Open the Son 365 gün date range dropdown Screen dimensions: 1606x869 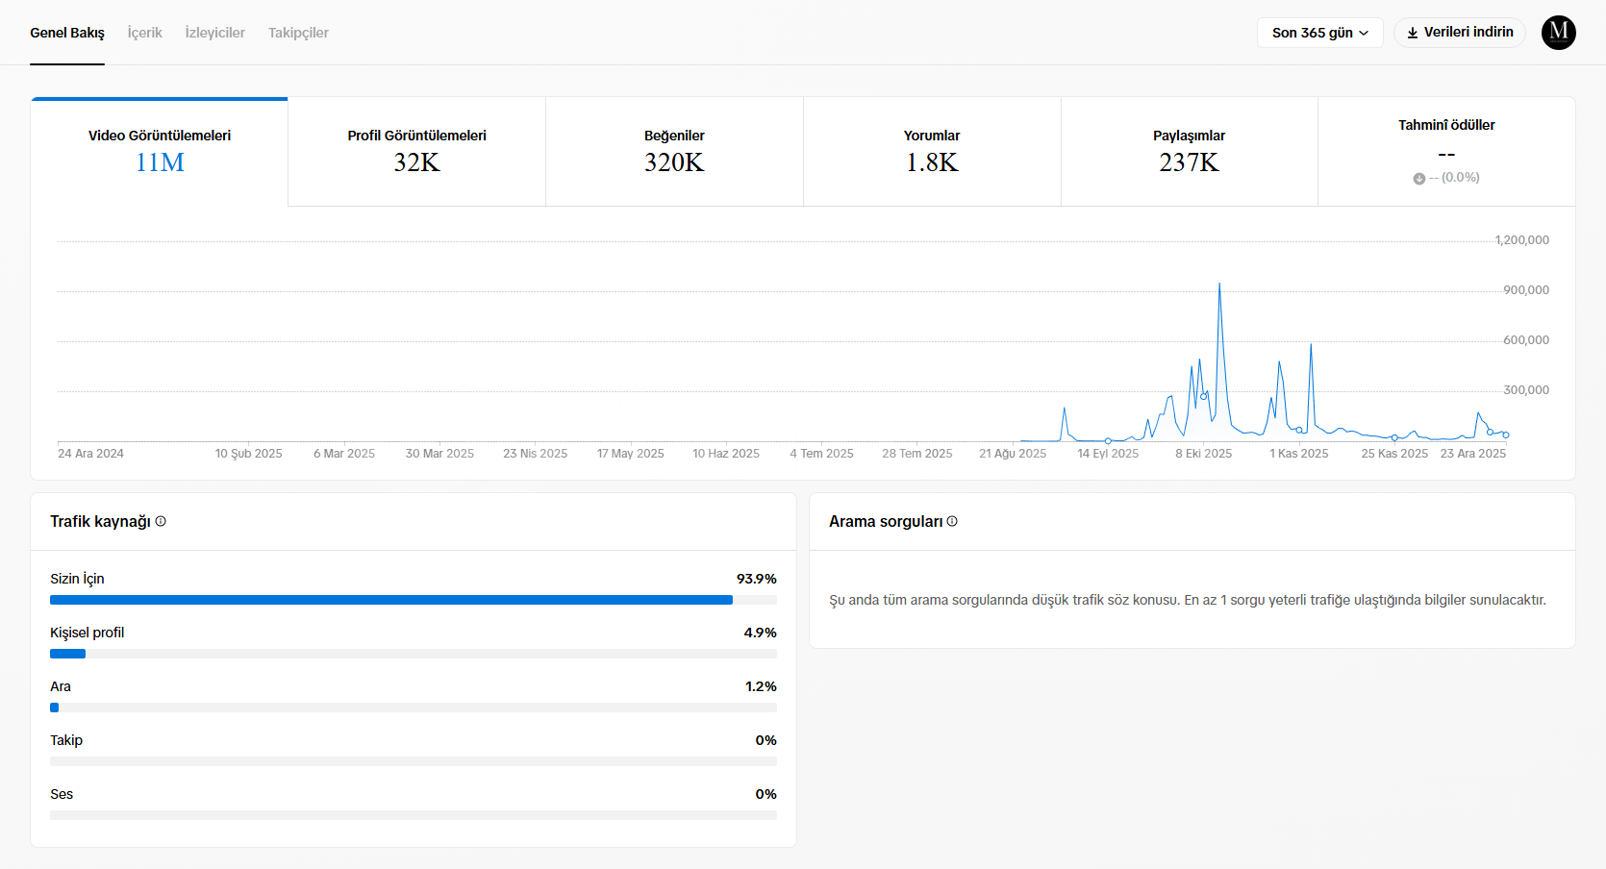click(1319, 33)
